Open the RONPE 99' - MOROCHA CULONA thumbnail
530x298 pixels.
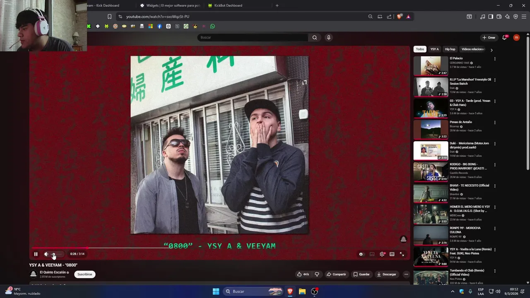pos(431,236)
